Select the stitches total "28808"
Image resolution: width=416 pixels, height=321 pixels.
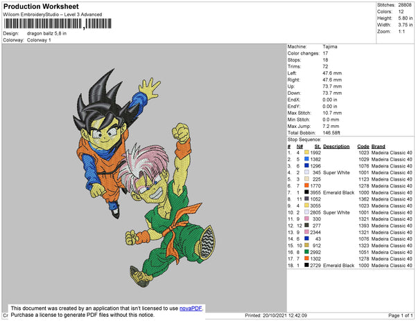pyautogui.click(x=405, y=5)
